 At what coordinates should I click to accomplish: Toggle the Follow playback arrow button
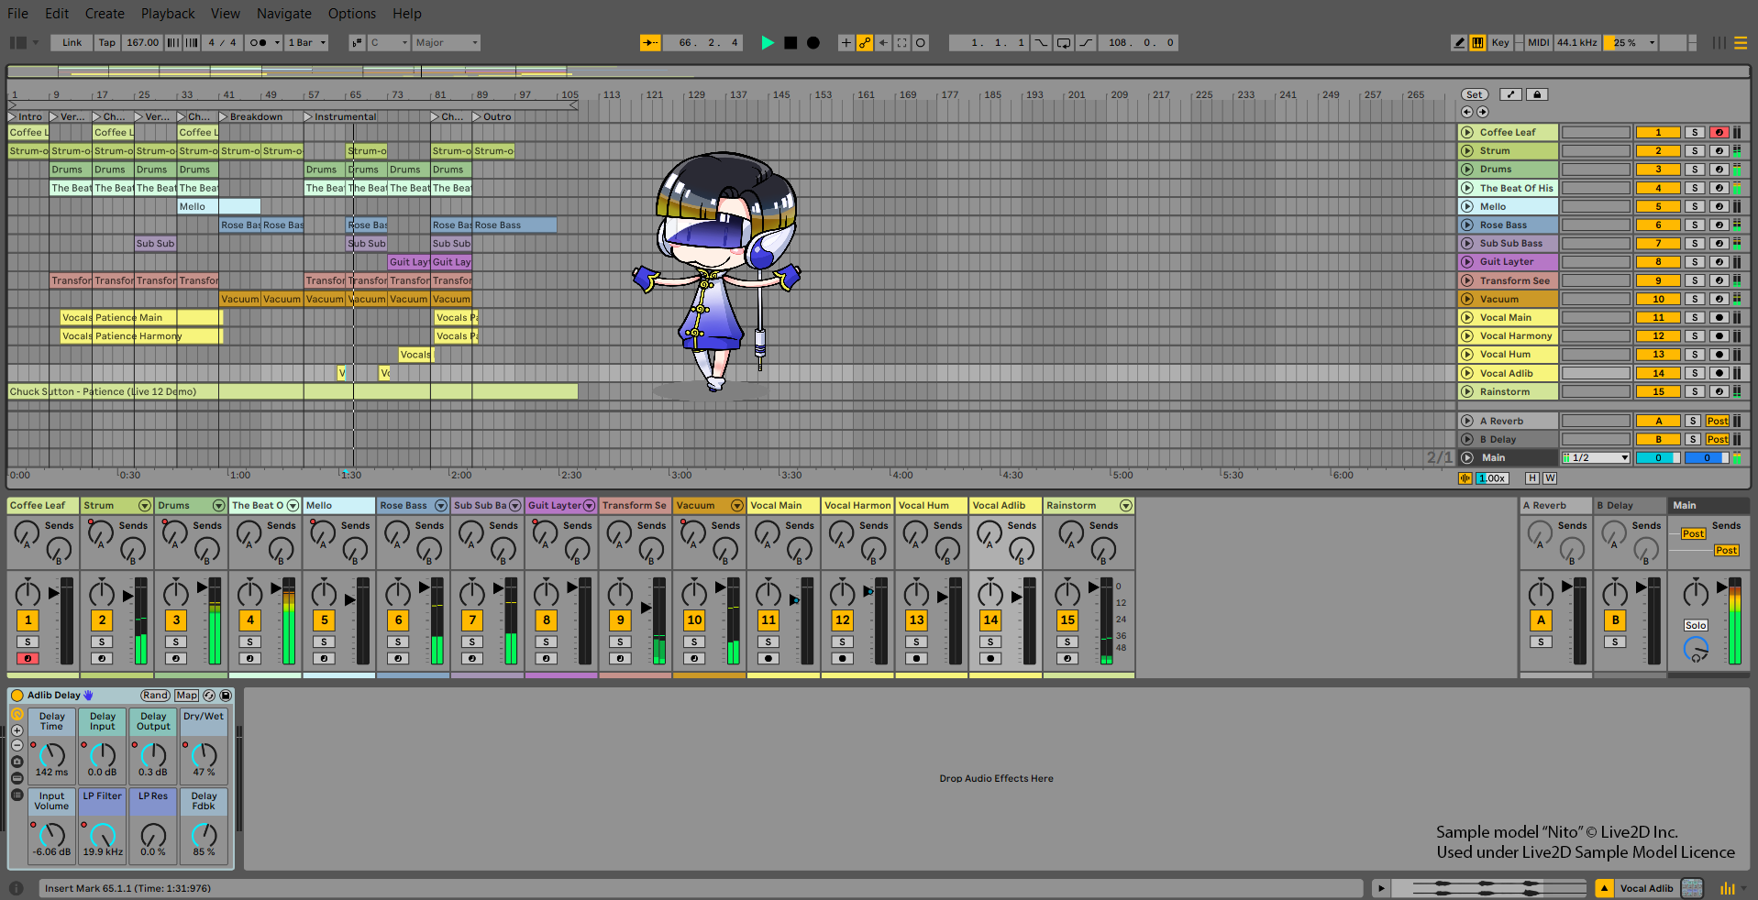coord(650,43)
